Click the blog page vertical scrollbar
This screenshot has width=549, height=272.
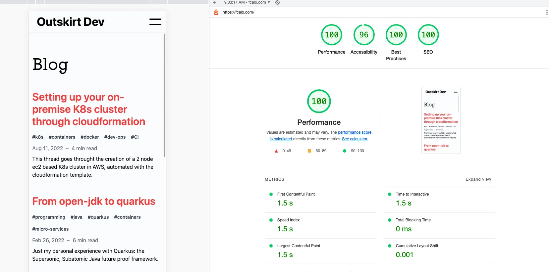[164, 95]
